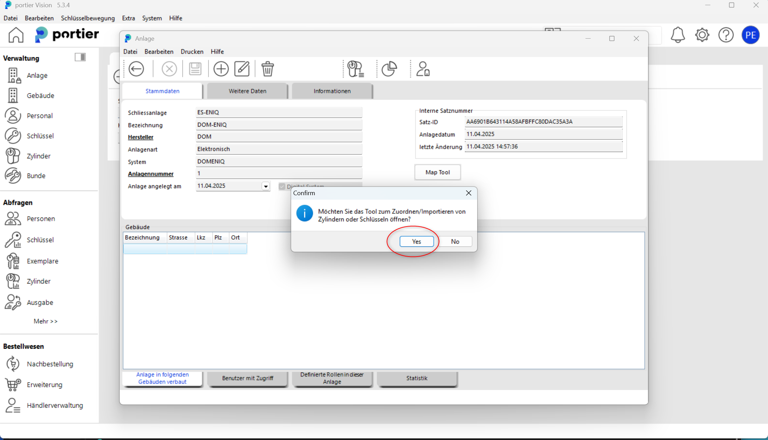Click the trash delete icon
Image resolution: width=768 pixels, height=440 pixels.
[x=267, y=69]
